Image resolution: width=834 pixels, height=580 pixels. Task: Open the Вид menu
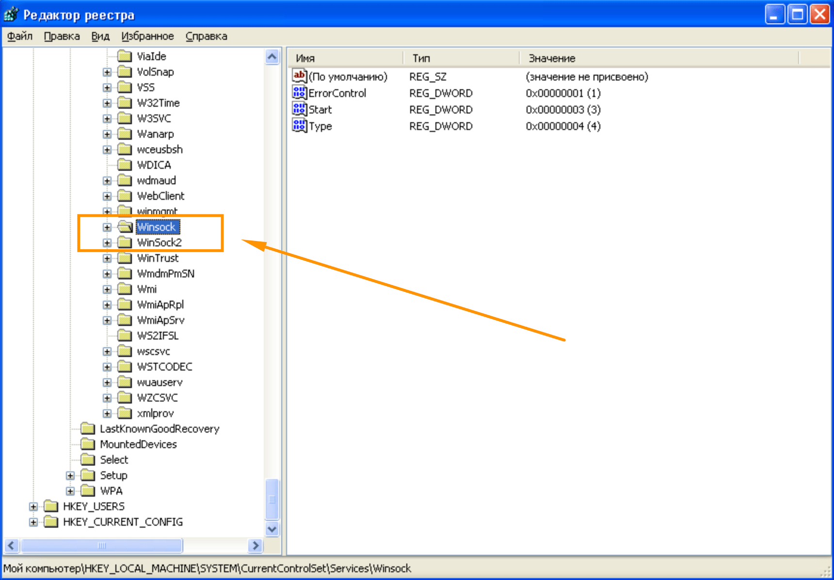point(100,36)
